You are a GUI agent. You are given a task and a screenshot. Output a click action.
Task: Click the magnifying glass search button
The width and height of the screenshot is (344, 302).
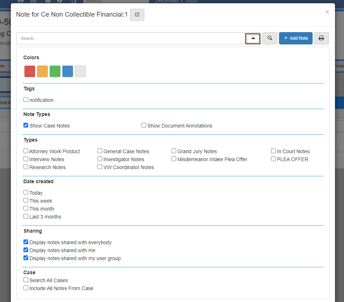click(270, 38)
